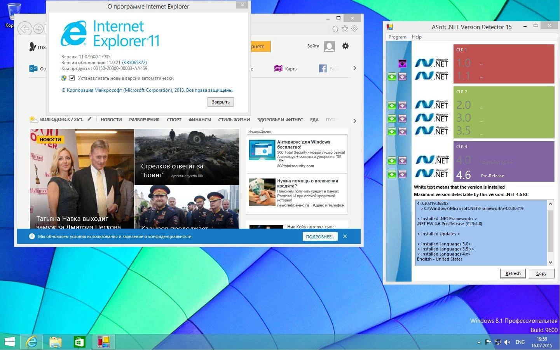Open Татьяна Навка news tile
The width and height of the screenshot is (560, 350).
82,179
